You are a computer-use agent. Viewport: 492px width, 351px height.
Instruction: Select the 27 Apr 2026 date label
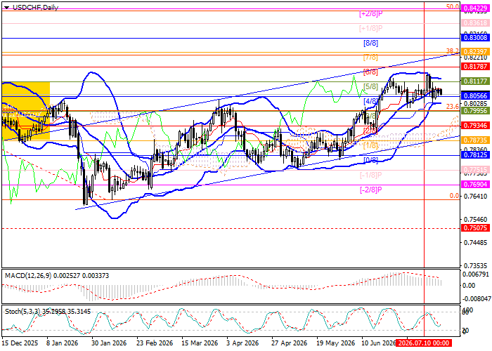290,343
